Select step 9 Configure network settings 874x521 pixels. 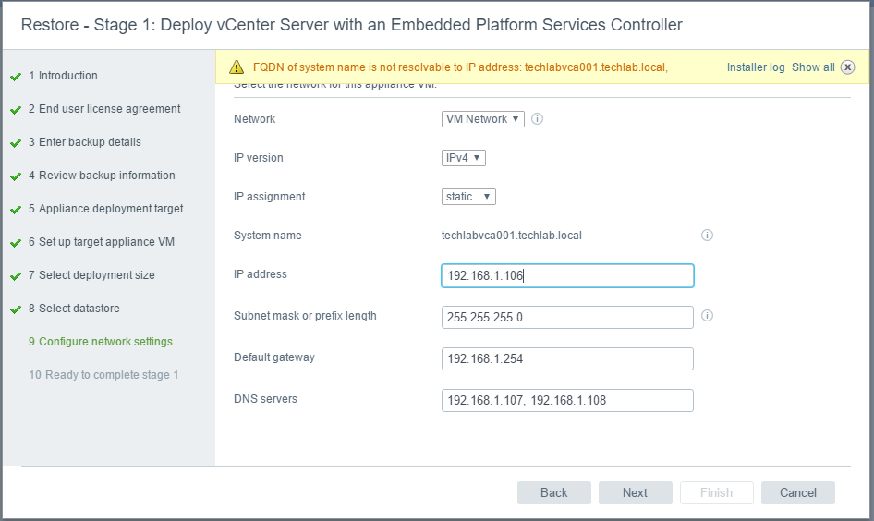(x=101, y=342)
